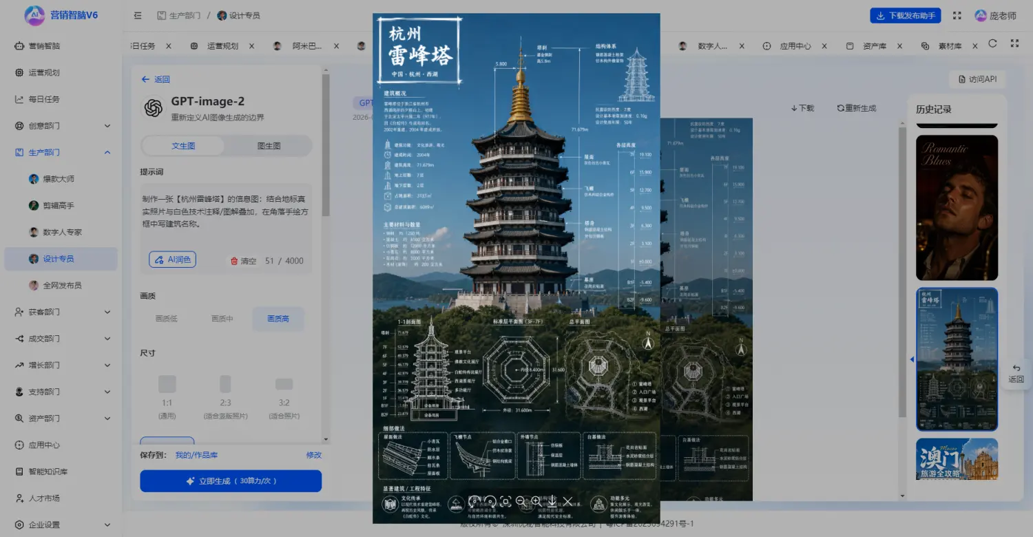Open 庞老师 user avatar menu

tap(996, 15)
